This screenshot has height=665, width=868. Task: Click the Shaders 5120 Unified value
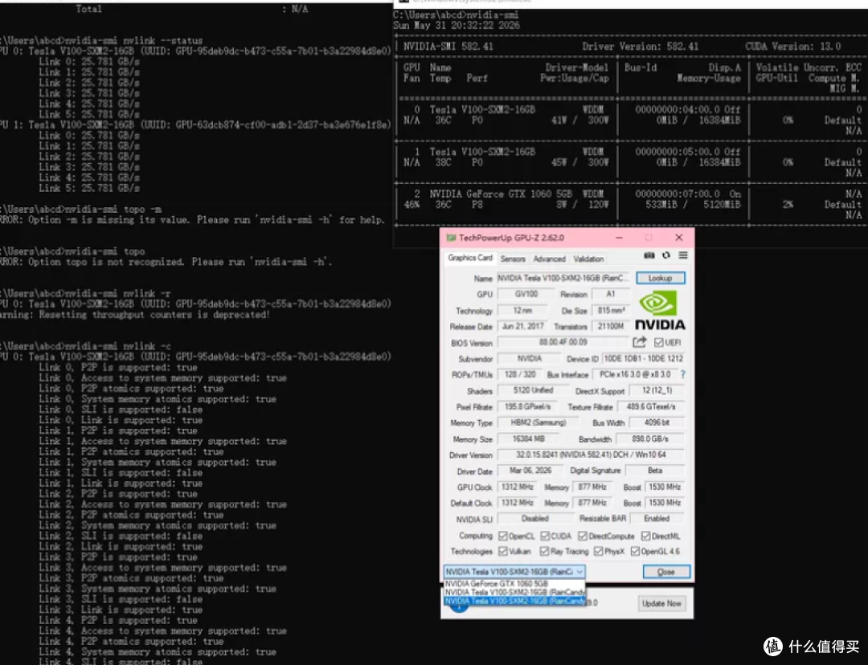tap(533, 390)
